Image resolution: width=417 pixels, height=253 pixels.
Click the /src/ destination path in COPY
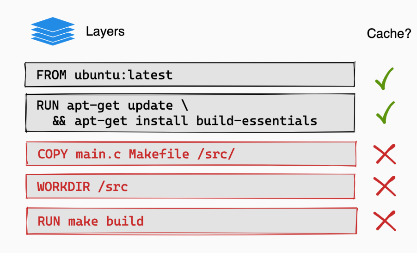(x=216, y=154)
